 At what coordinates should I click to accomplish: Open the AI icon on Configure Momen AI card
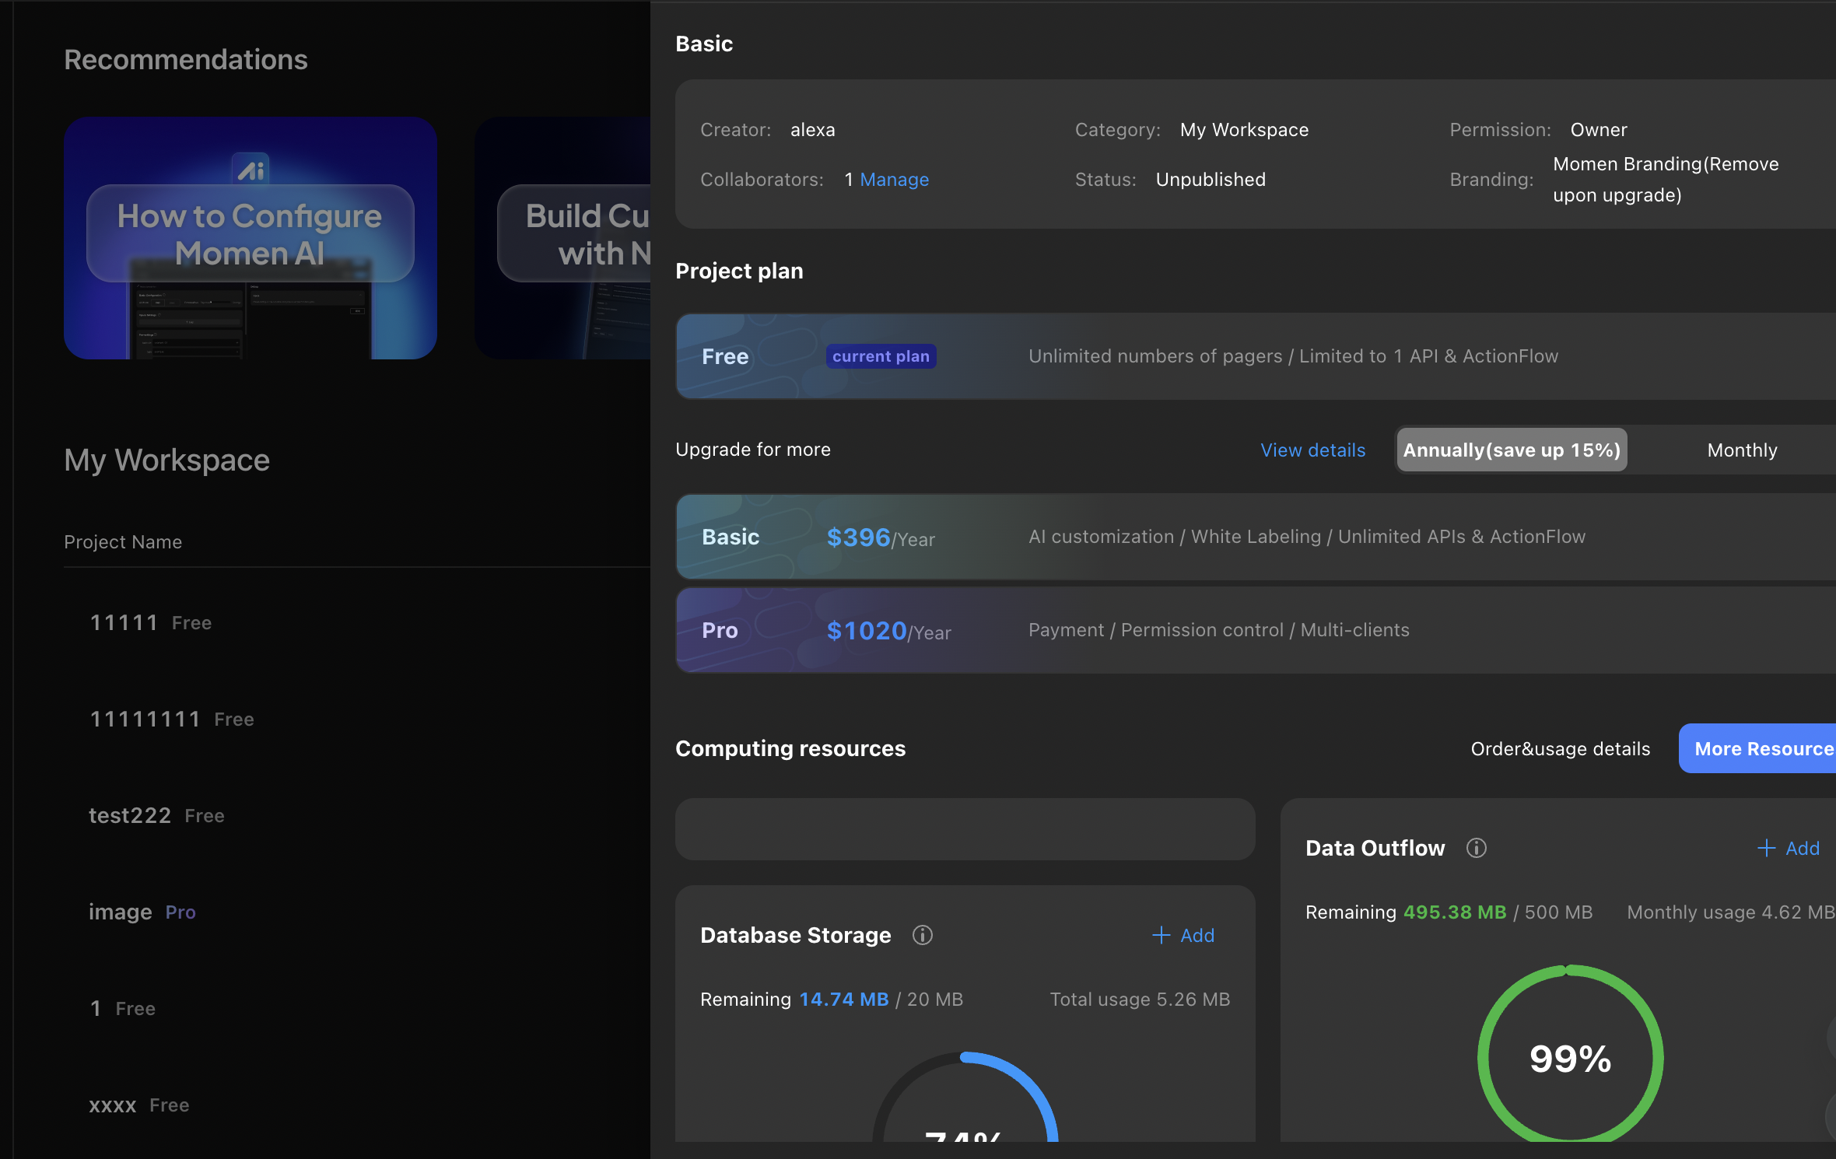(251, 170)
